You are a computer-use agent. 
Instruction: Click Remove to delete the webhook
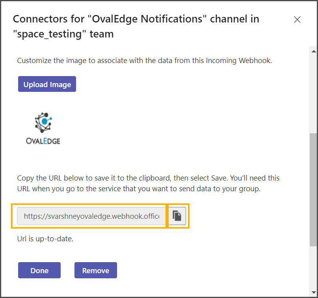(x=96, y=270)
